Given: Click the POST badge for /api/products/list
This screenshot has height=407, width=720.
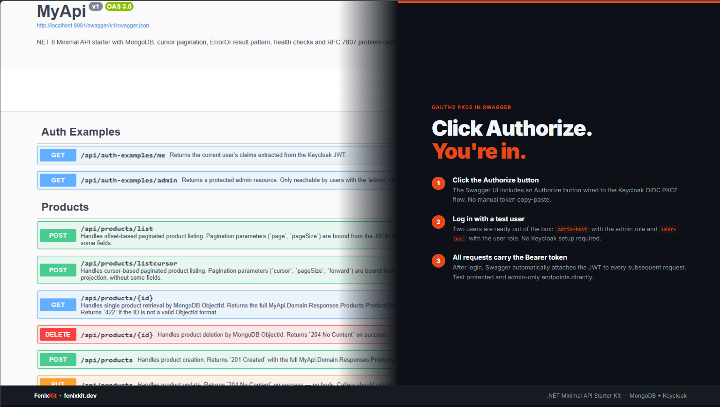Looking at the screenshot, I should 58,235.
